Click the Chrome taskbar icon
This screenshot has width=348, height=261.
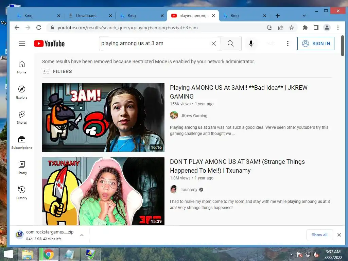point(49,254)
